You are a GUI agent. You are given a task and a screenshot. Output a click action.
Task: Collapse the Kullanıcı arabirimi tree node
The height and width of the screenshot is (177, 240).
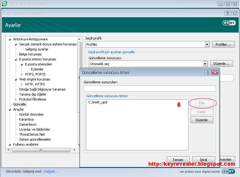(x=10, y=145)
